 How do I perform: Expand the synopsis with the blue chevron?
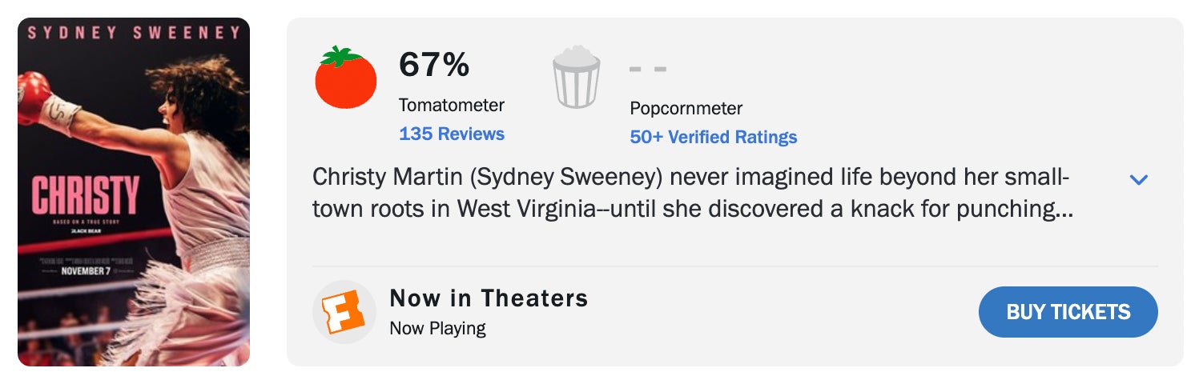click(1138, 180)
